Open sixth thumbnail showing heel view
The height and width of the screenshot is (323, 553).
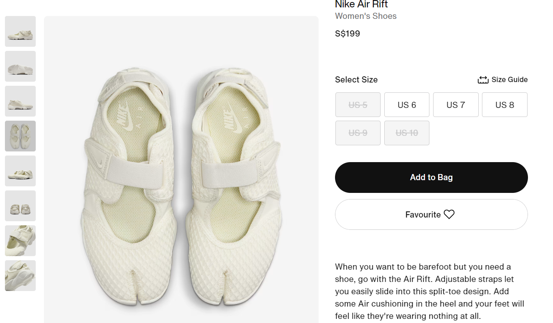tap(20, 206)
